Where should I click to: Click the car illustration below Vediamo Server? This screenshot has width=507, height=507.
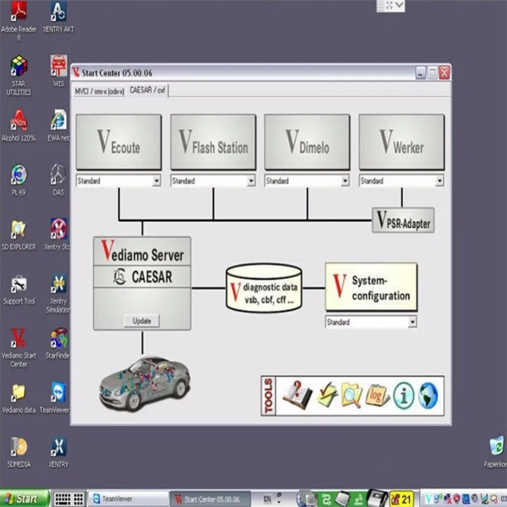[x=144, y=383]
